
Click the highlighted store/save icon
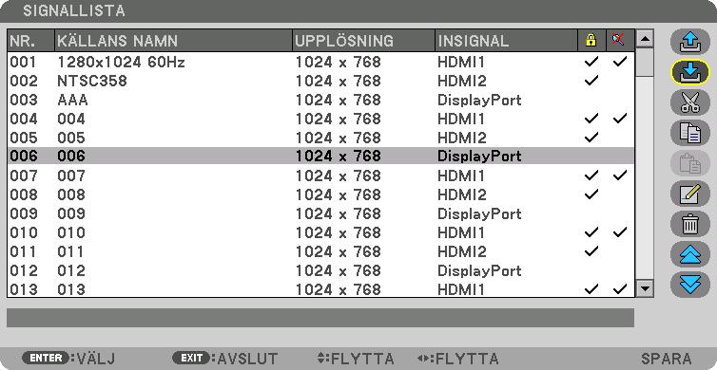tap(689, 72)
